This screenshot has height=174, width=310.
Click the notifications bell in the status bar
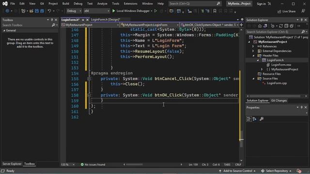[299, 171]
